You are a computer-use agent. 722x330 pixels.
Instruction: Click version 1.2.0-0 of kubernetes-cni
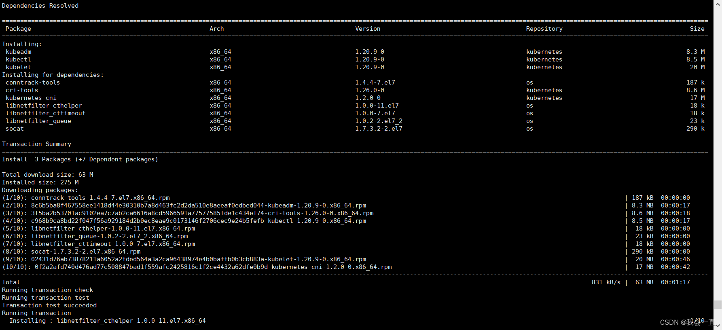click(x=368, y=98)
